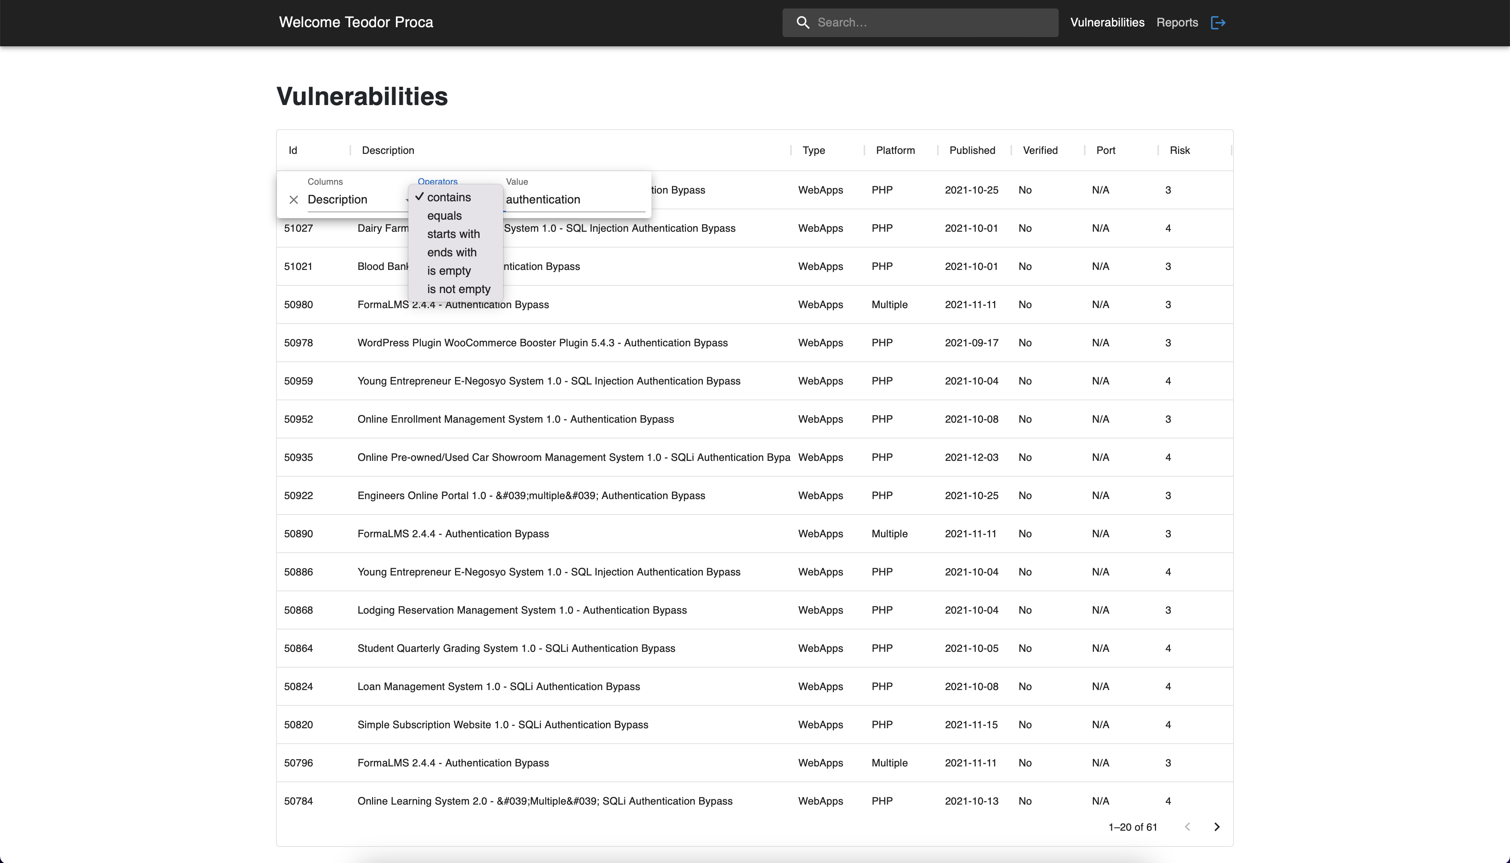Sort by the Verified column header

click(x=1040, y=151)
